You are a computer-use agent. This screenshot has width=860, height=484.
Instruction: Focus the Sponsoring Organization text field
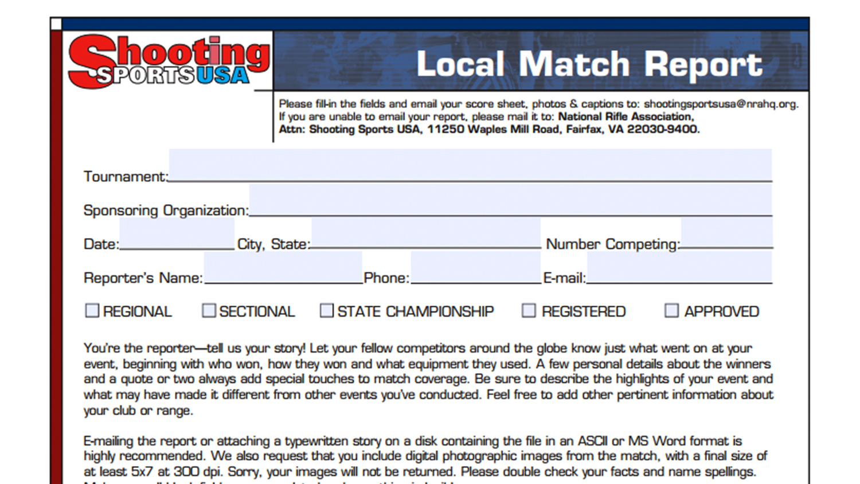point(510,200)
